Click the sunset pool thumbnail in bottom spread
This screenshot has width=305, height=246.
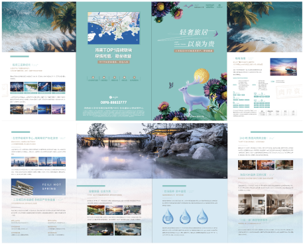point(114,210)
